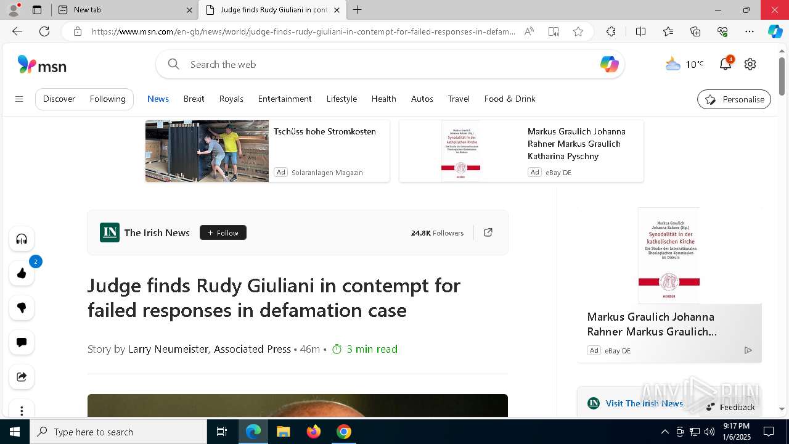The image size is (789, 444).
Task: Open Task View on taskbar
Action: click(x=222, y=432)
